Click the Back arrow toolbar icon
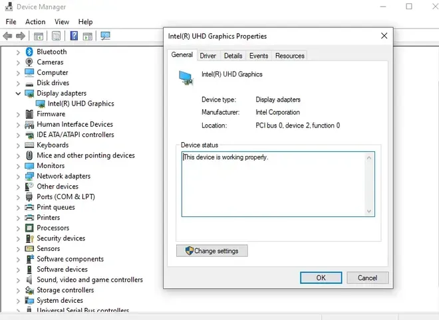439x320 pixels. [x=7, y=36]
